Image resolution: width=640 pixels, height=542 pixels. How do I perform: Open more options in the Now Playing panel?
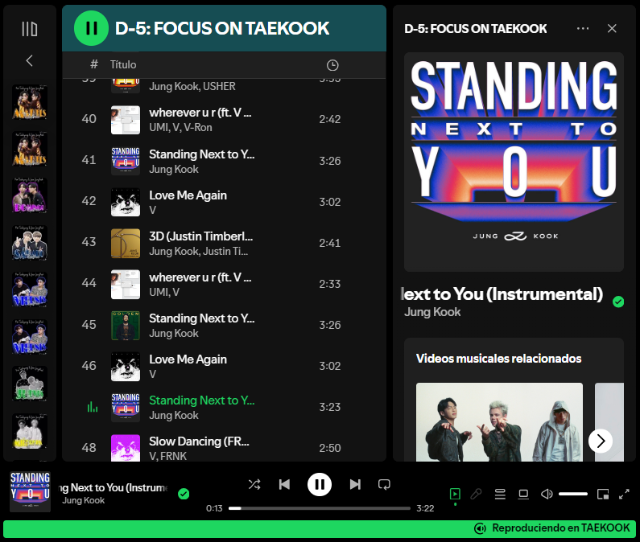[583, 29]
